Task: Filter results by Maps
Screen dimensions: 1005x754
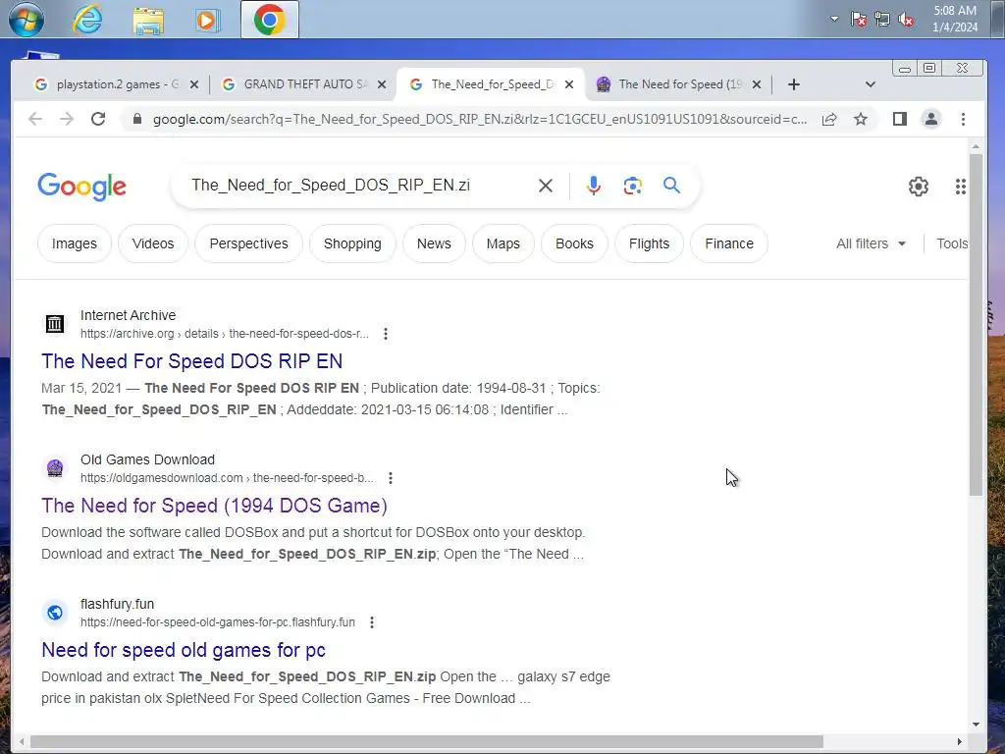Action: [x=503, y=243]
